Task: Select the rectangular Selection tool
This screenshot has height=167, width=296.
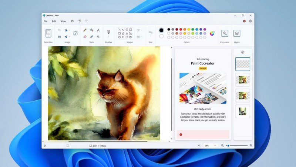Action: [48, 33]
